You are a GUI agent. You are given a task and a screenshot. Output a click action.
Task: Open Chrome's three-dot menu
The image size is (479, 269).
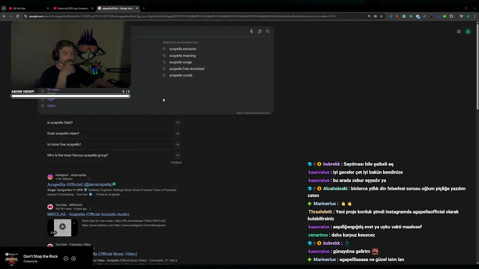(x=475, y=16)
